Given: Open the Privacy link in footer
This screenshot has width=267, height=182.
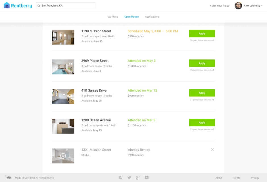Looking at the screenshot, I should tap(255, 178).
